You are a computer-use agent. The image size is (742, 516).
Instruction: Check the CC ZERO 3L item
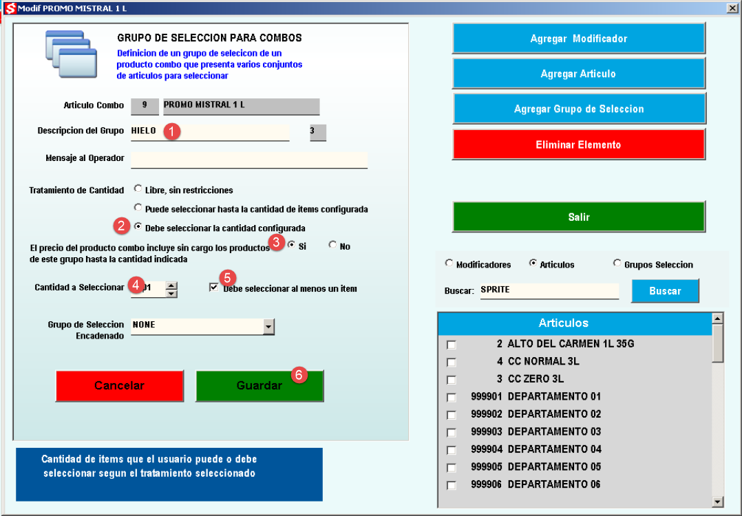tap(452, 380)
